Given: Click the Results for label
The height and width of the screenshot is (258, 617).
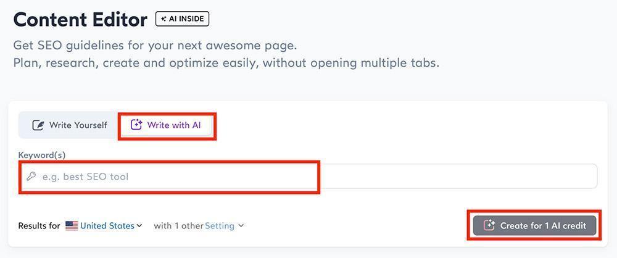Looking at the screenshot, I should pyautogui.click(x=39, y=226).
